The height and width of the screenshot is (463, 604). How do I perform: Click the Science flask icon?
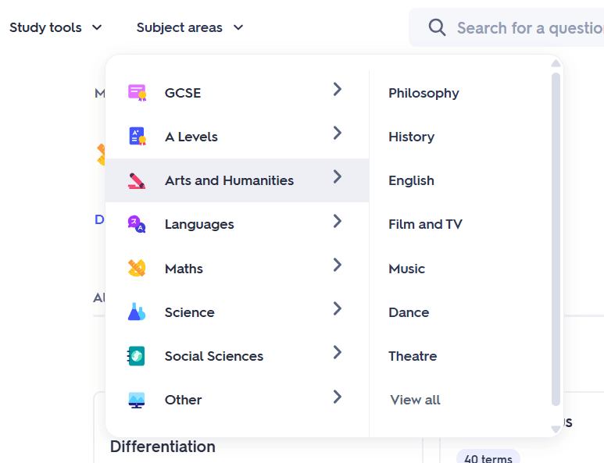(137, 312)
